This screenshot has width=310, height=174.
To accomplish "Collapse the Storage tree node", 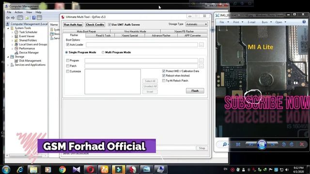I will coord(8,57).
